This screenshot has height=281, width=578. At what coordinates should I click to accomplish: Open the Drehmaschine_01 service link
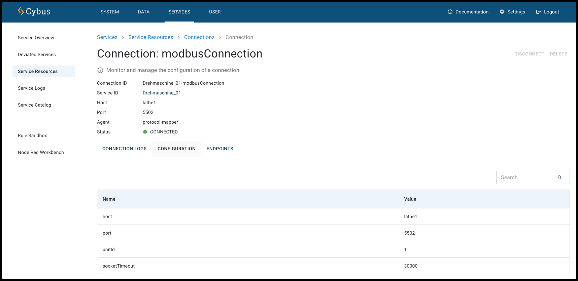[x=162, y=93]
